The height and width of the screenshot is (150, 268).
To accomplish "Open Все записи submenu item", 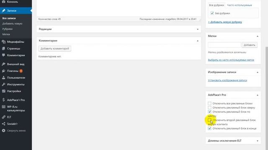I will coord(9,18).
